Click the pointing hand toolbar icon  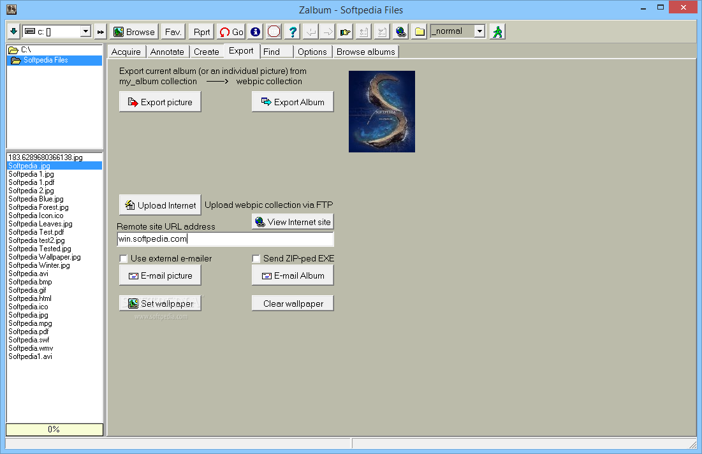345,32
